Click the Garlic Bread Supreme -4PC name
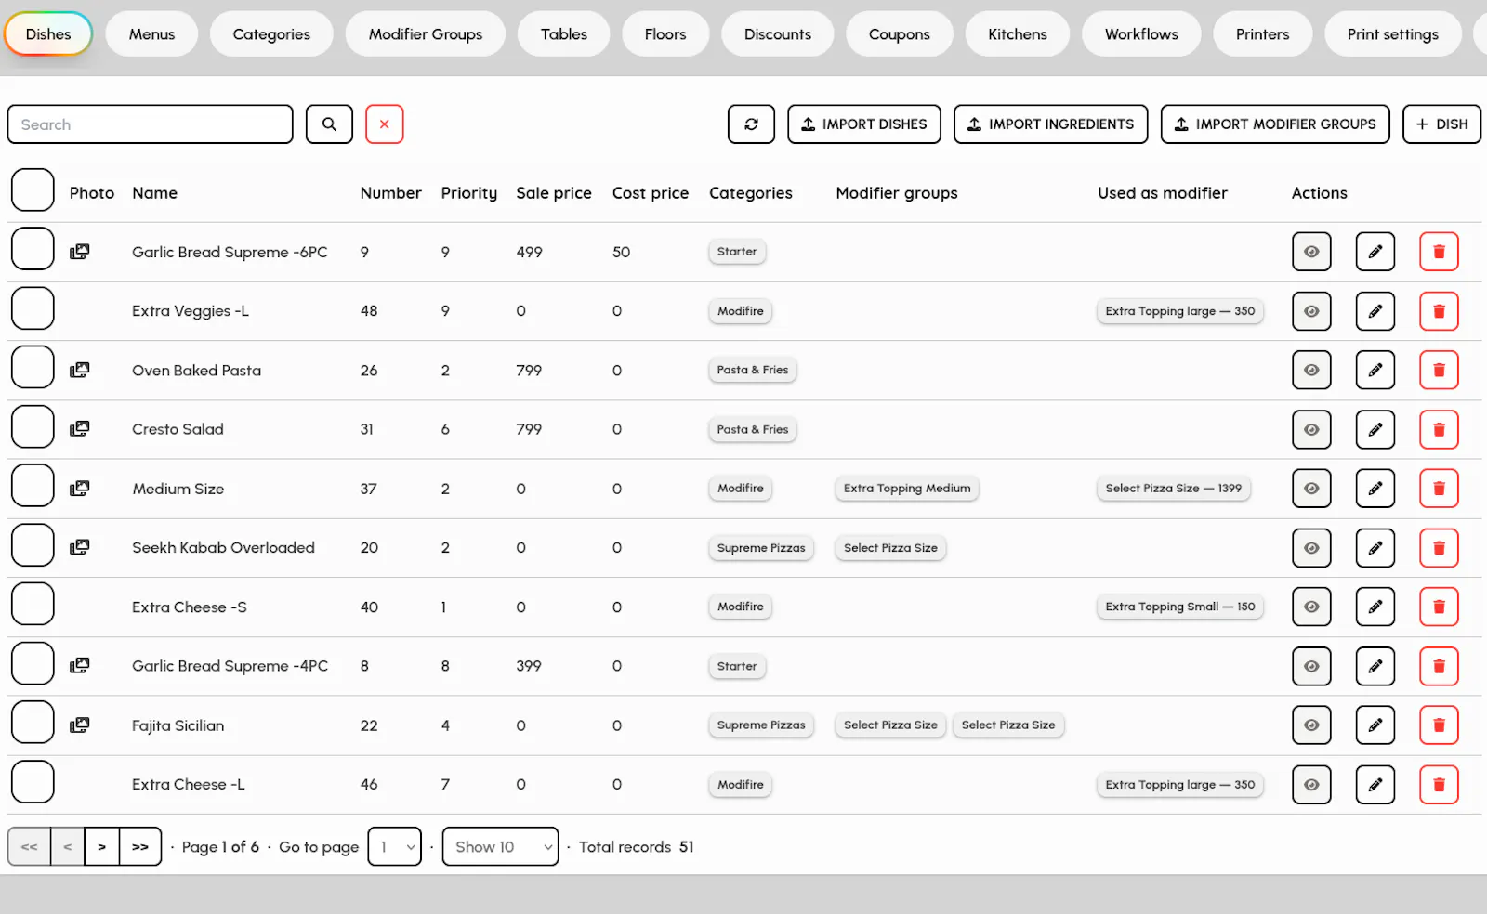 [230, 666]
